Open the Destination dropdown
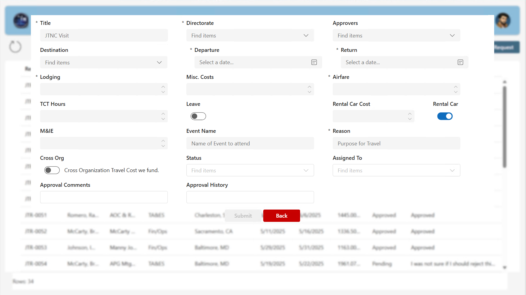 click(x=159, y=62)
